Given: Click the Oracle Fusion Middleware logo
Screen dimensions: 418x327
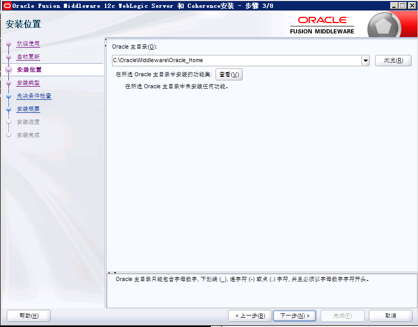Looking at the screenshot, I should click(322, 26).
